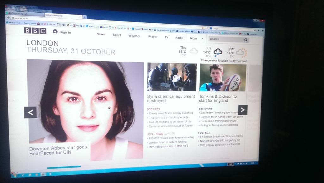The height and width of the screenshot is (183, 324).
Task: Open a new browser tab with plus
Action: 84,17
